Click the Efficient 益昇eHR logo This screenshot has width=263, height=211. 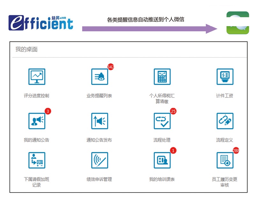41,22
